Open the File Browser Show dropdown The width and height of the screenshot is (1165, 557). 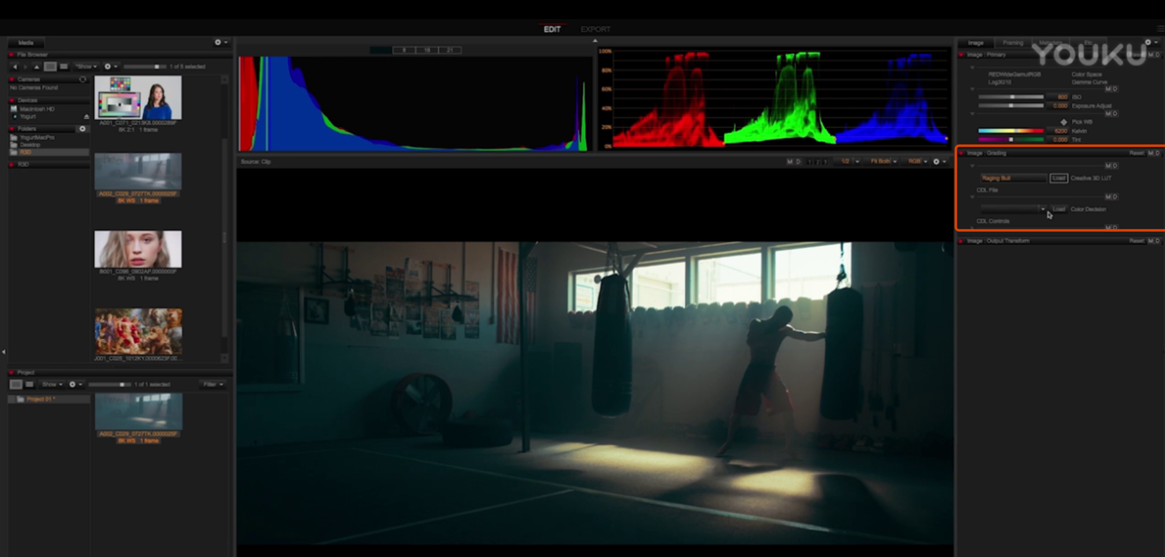coord(86,67)
